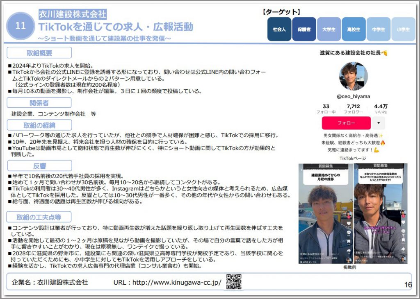420x299 pixels.
Task: Click the line 毎月10本の動画を撮影し、制作会社が編集
Action: pyautogui.click(x=105, y=91)
